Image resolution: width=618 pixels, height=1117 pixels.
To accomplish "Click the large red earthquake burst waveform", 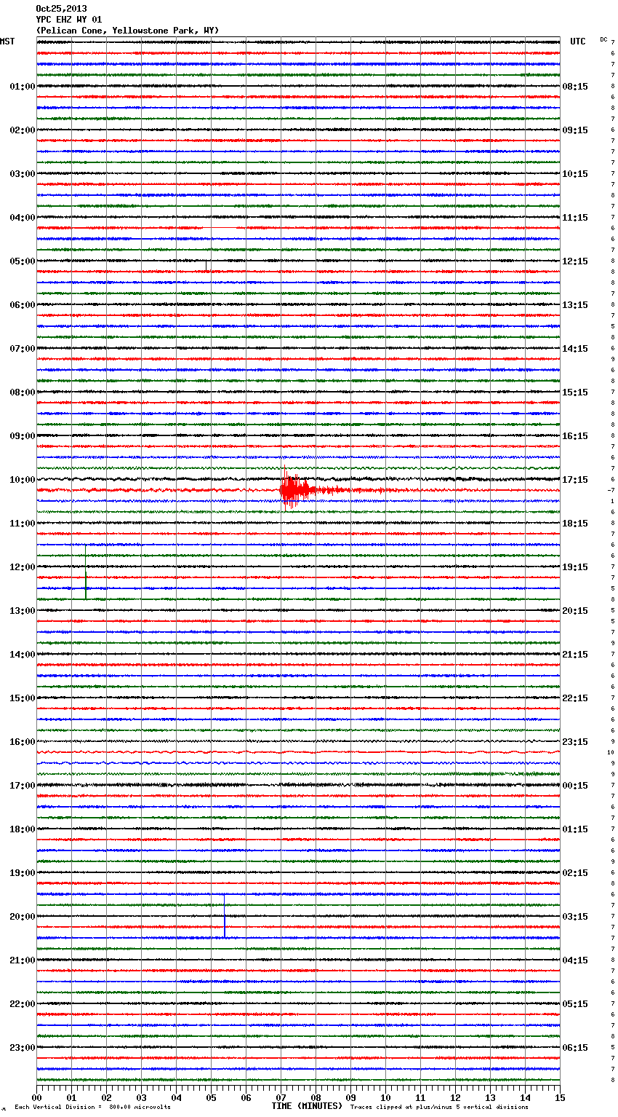I will 291,490.
